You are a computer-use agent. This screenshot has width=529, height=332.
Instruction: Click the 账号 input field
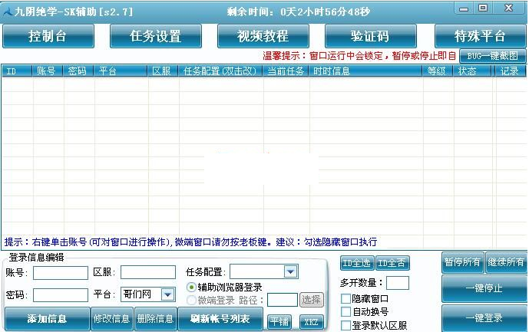tap(61, 272)
